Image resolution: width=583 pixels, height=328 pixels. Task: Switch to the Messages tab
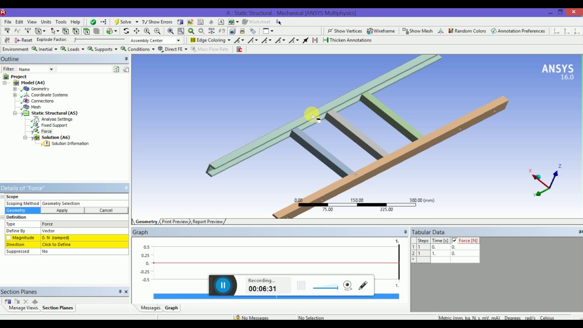pos(150,308)
